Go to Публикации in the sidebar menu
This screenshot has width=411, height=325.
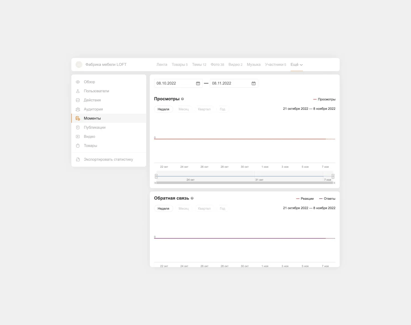coord(95,127)
